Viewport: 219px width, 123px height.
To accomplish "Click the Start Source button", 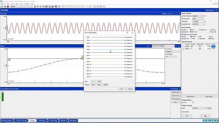I will click(191, 97).
